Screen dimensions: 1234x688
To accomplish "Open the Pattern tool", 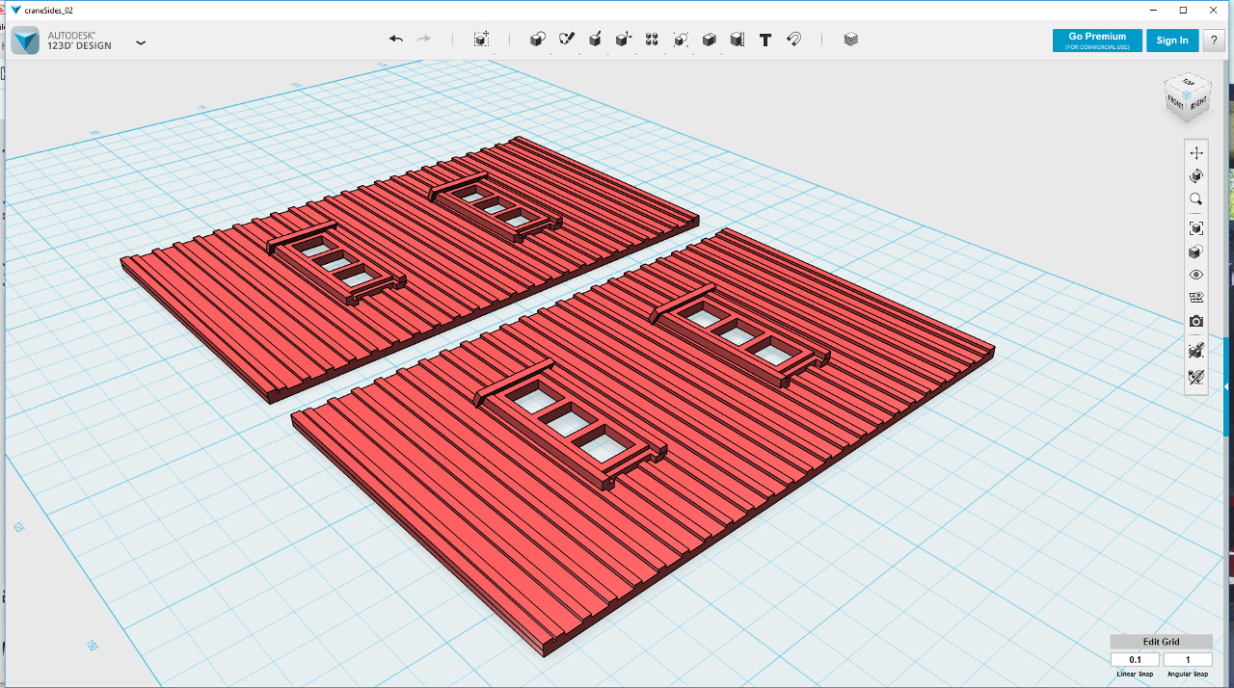I will [x=652, y=40].
